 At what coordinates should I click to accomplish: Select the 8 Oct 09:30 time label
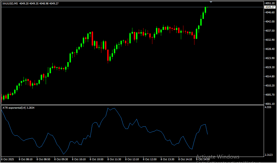(x=61, y=159)
